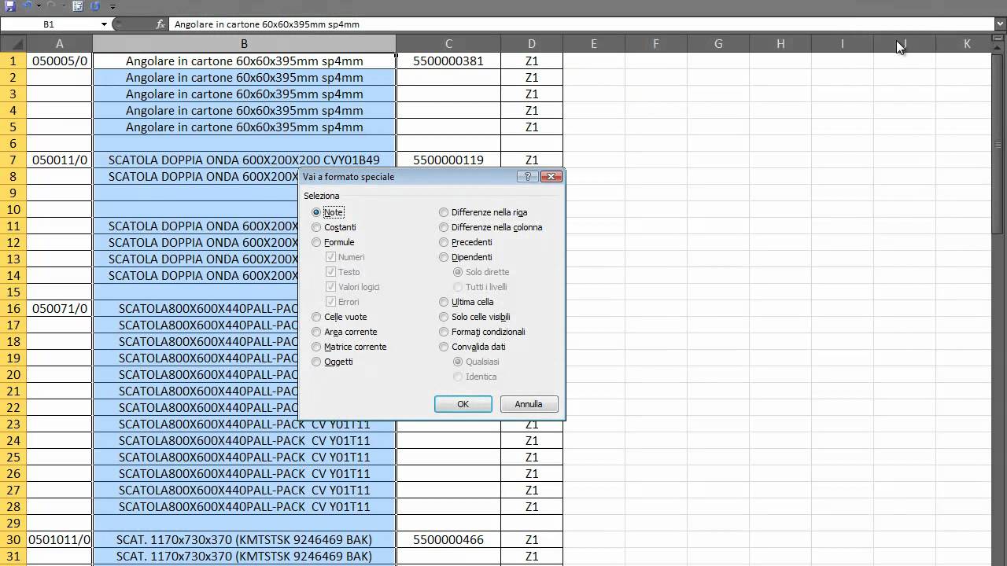Viewport: 1007px width, 566px height.
Task: Click the vertical scrollbar thumb
Action: click(x=999, y=144)
